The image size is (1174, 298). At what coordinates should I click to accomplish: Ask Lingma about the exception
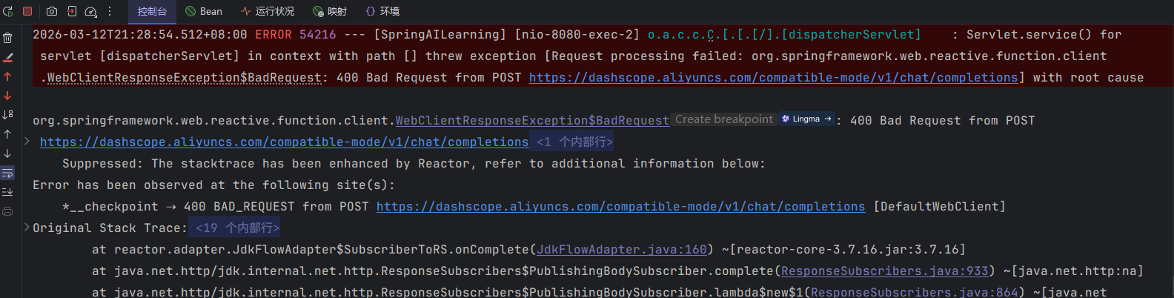pyautogui.click(x=806, y=119)
